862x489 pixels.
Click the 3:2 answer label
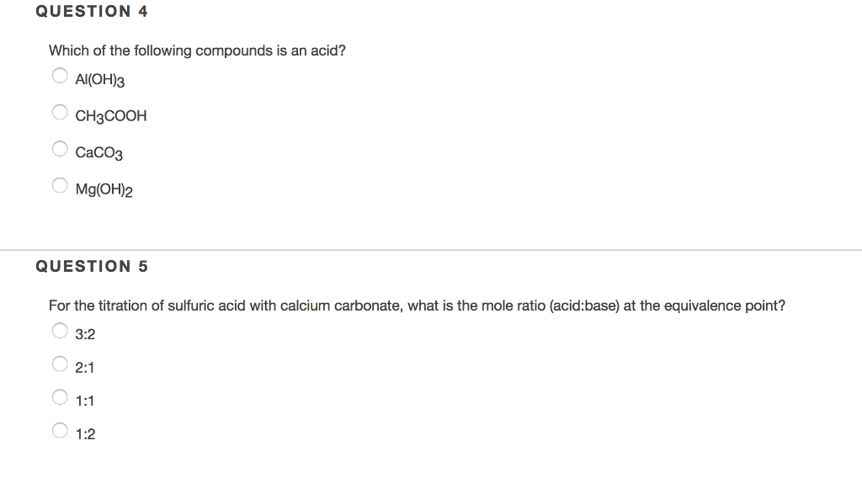coord(84,334)
